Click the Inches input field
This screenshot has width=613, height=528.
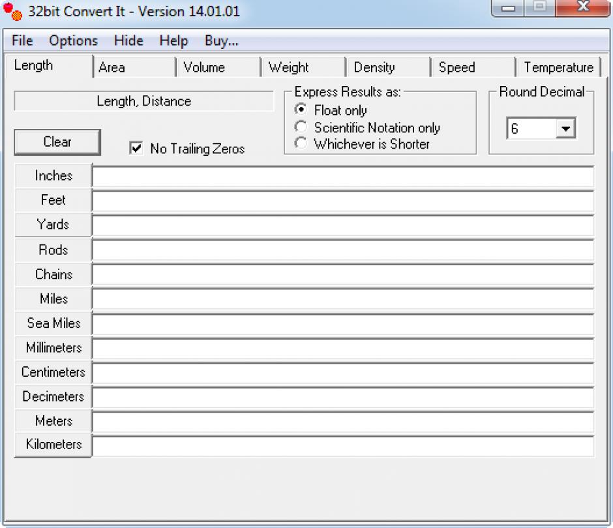[x=343, y=177]
